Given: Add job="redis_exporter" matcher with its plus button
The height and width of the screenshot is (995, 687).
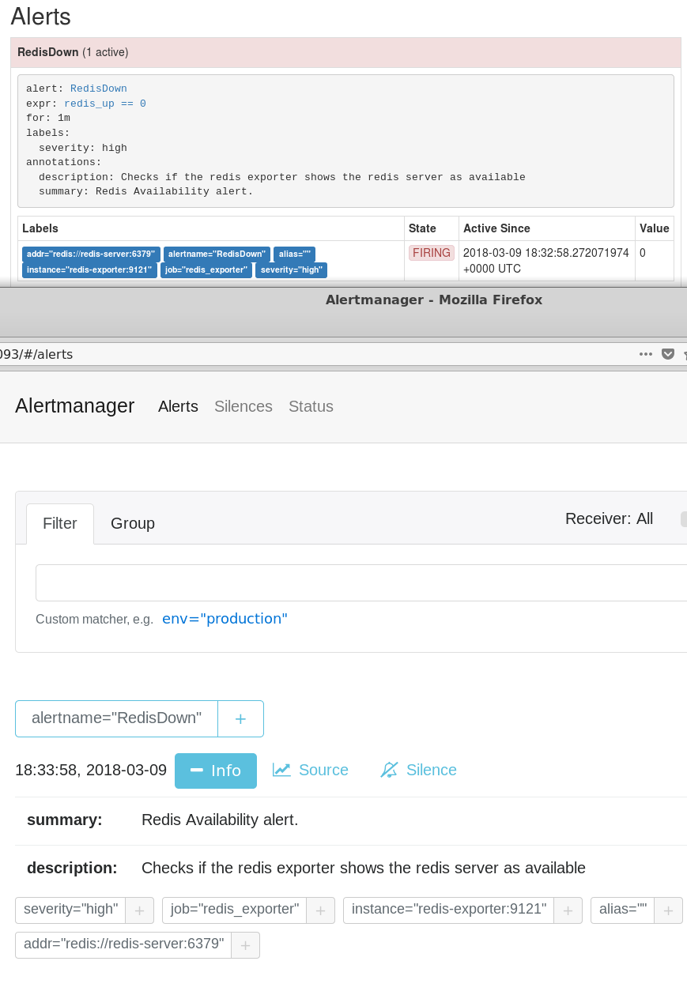Looking at the screenshot, I should click(x=320, y=910).
